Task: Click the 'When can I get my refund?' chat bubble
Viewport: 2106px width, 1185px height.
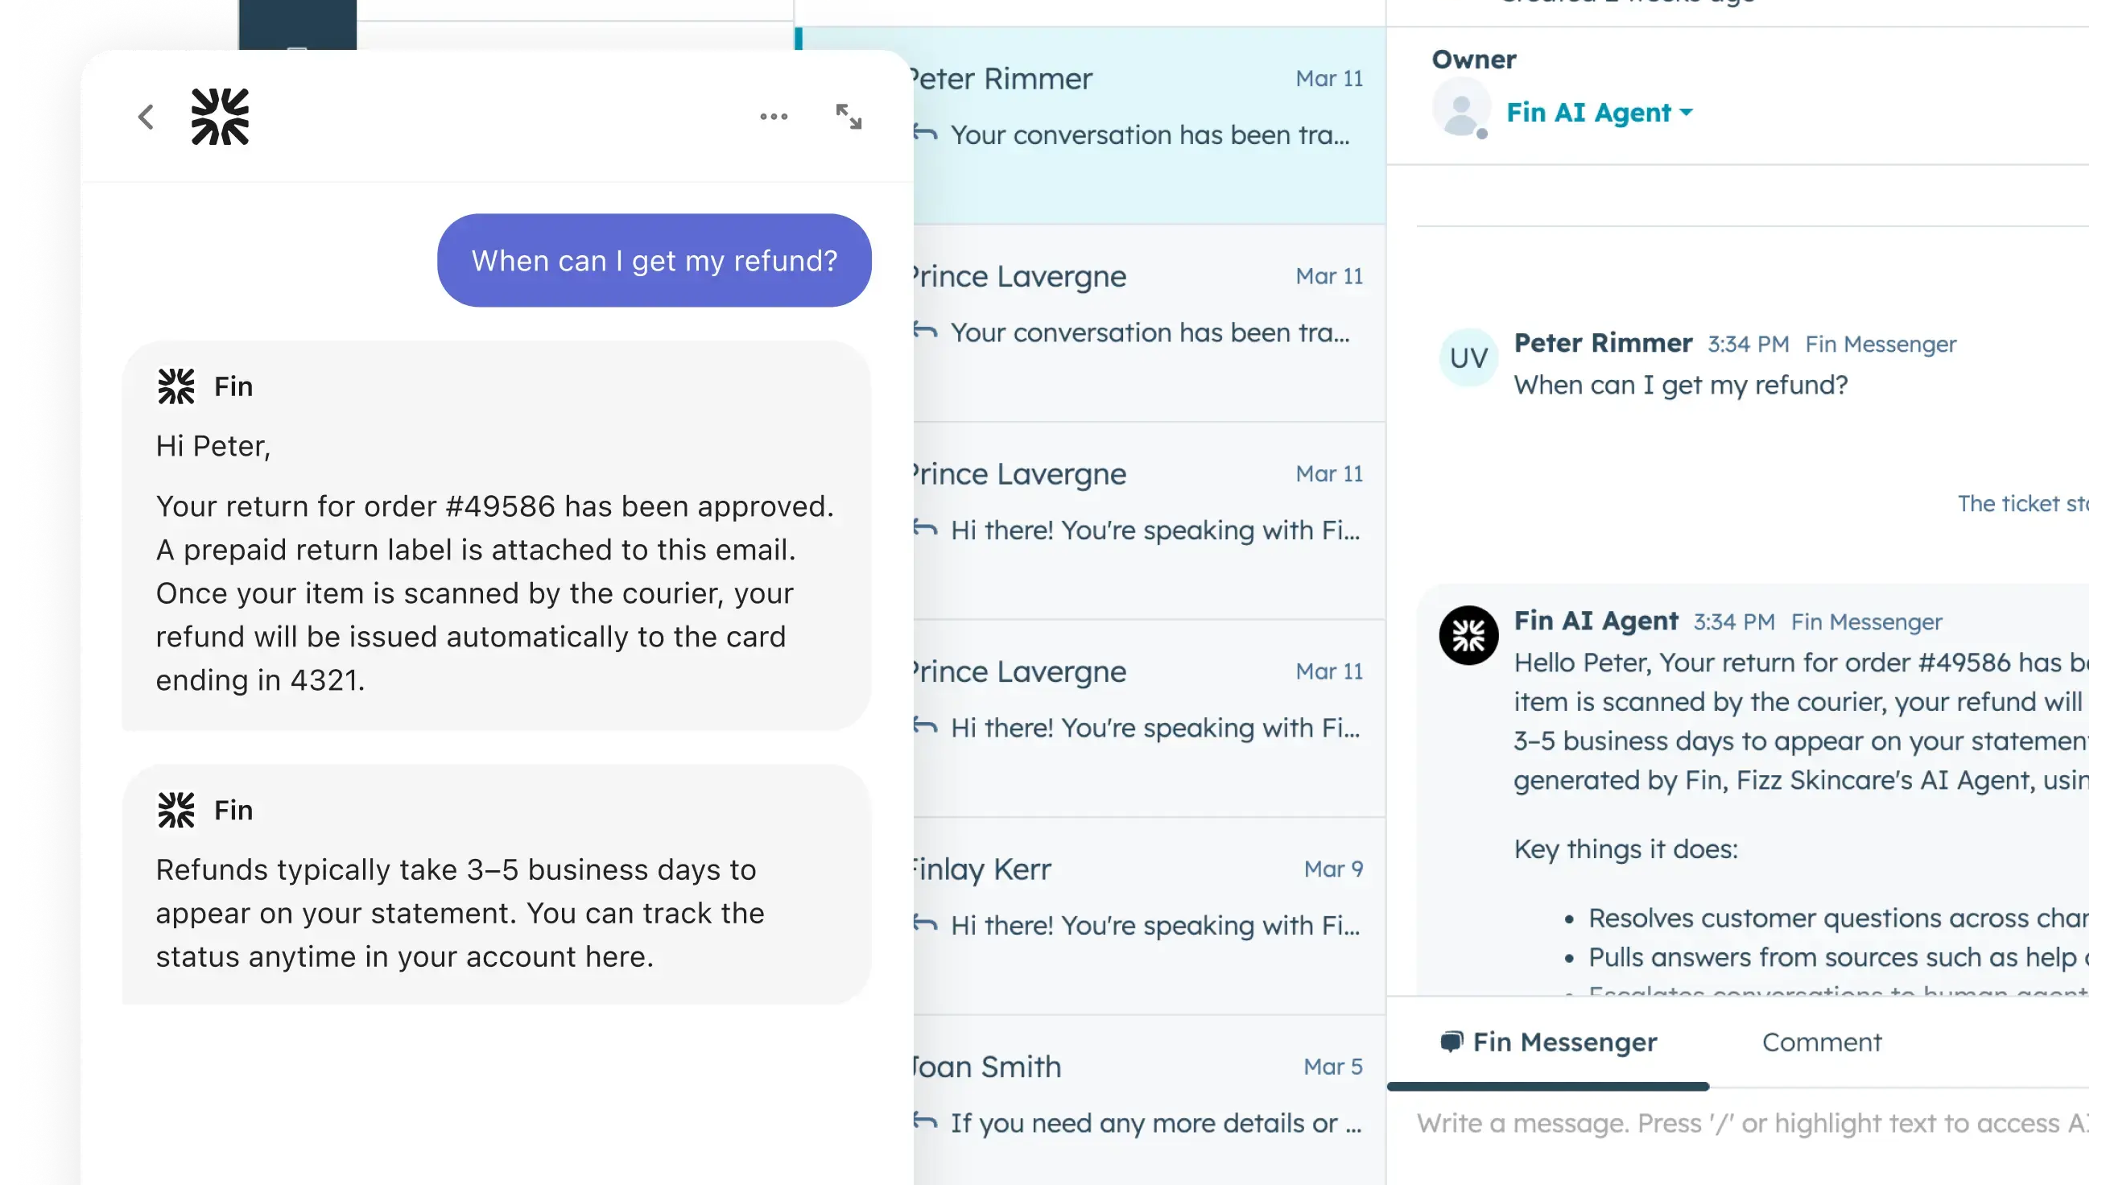Action: click(x=654, y=261)
